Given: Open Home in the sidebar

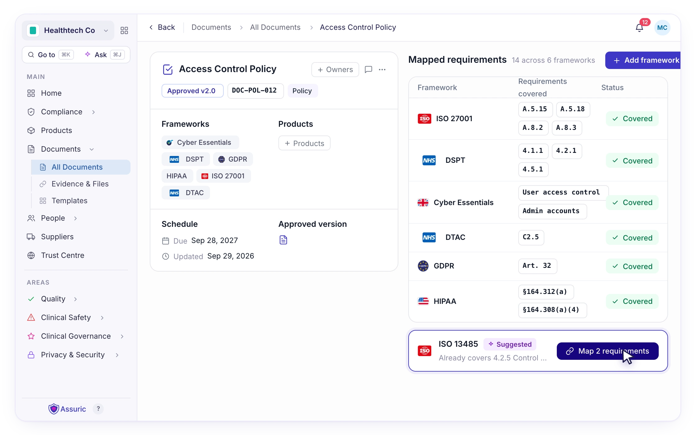Looking at the screenshot, I should pyautogui.click(x=76, y=93).
